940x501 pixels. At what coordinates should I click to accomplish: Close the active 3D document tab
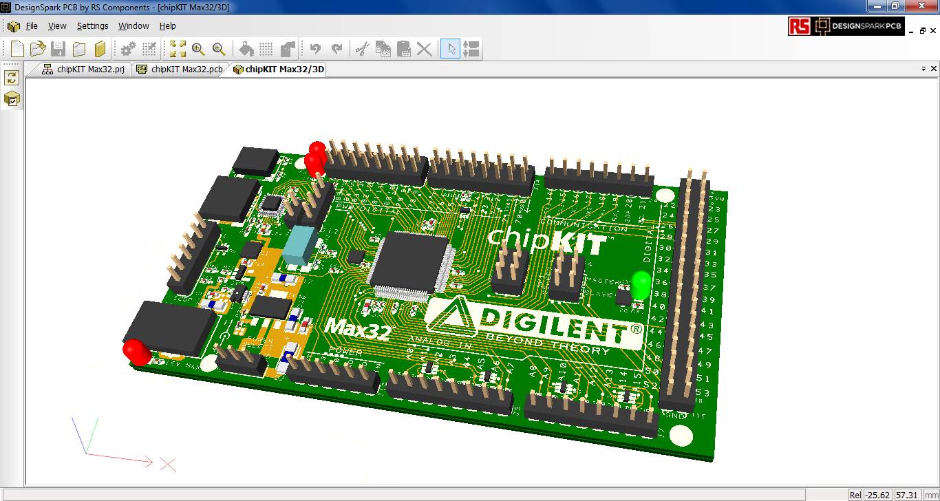click(x=934, y=69)
